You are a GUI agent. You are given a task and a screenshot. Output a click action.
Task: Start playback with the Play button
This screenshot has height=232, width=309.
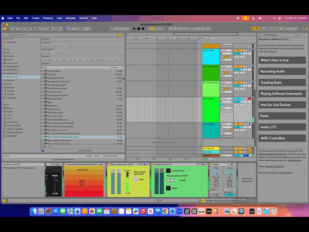134,29
